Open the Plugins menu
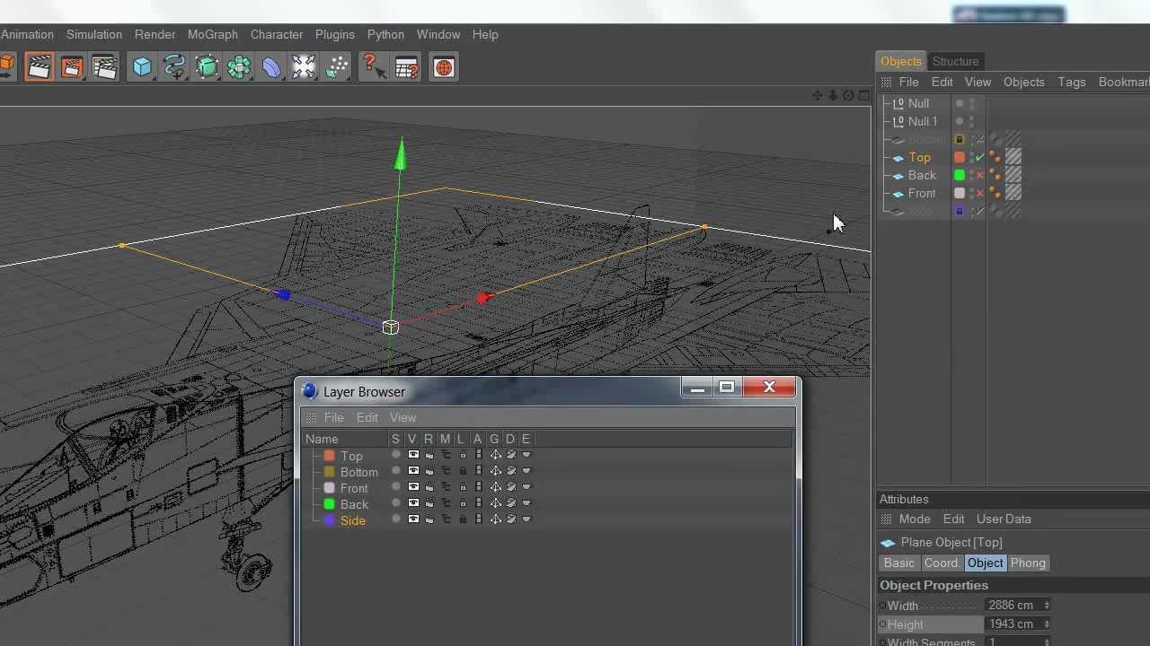1150x646 pixels. 334,34
